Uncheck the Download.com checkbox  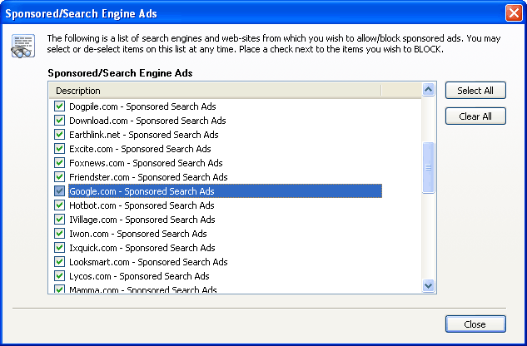59,121
